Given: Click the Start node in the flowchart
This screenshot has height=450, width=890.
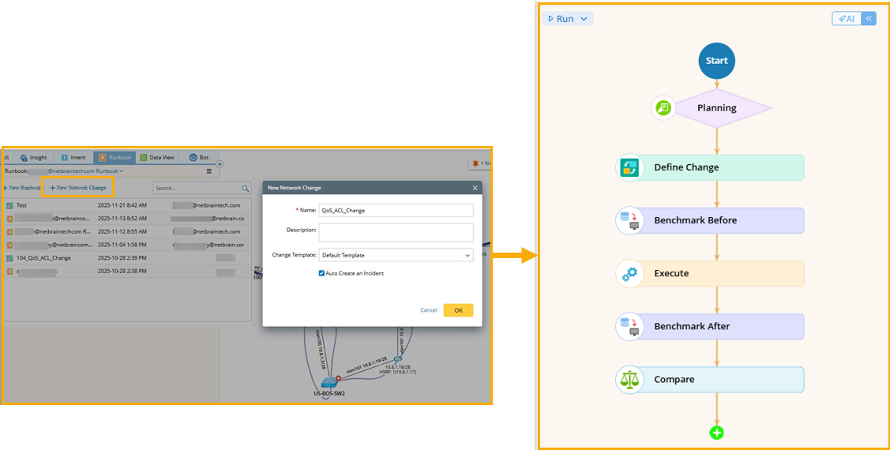Looking at the screenshot, I should 716,61.
